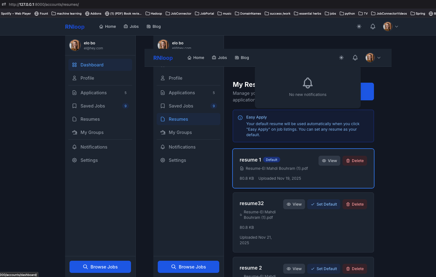
Task: View resume 2 file
Action: tap(294, 269)
